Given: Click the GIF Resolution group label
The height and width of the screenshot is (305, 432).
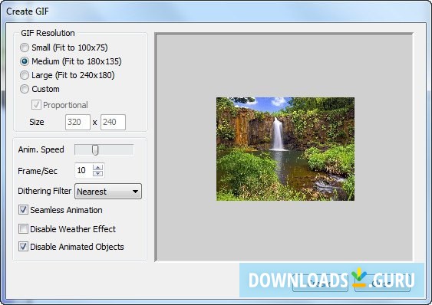Looking at the screenshot, I should [48, 33].
